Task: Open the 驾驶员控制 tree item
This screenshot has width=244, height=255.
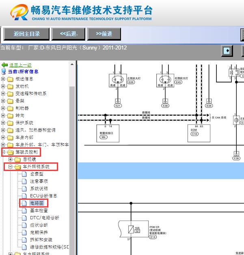Action: coord(26,152)
